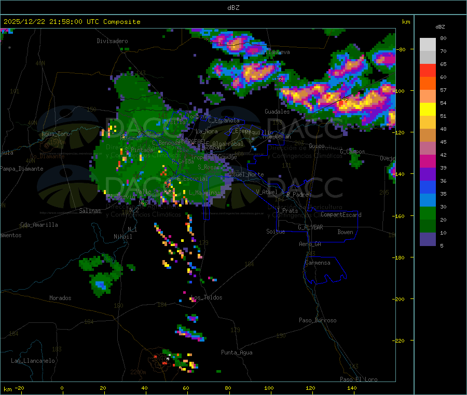Click the Soitue map label
467x395 pixels.
276,231
